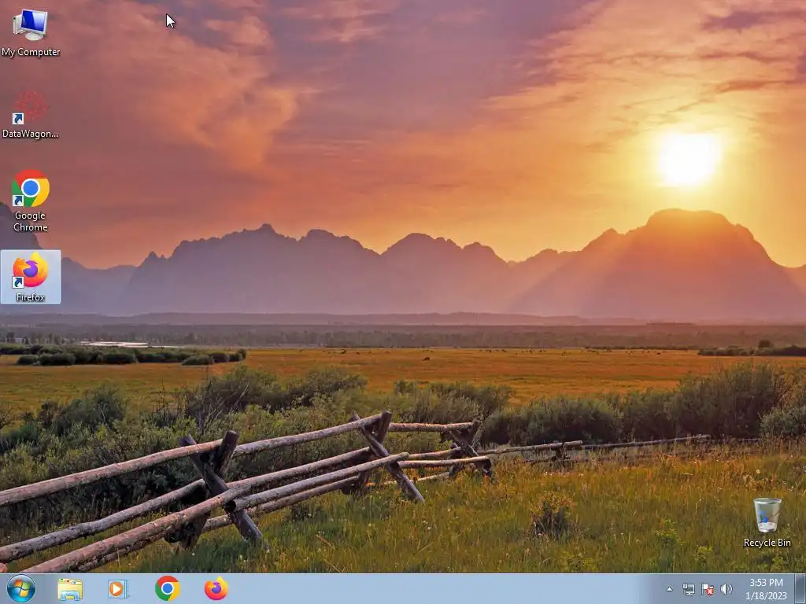Click the "Google Chrome" icon label

[31, 221]
